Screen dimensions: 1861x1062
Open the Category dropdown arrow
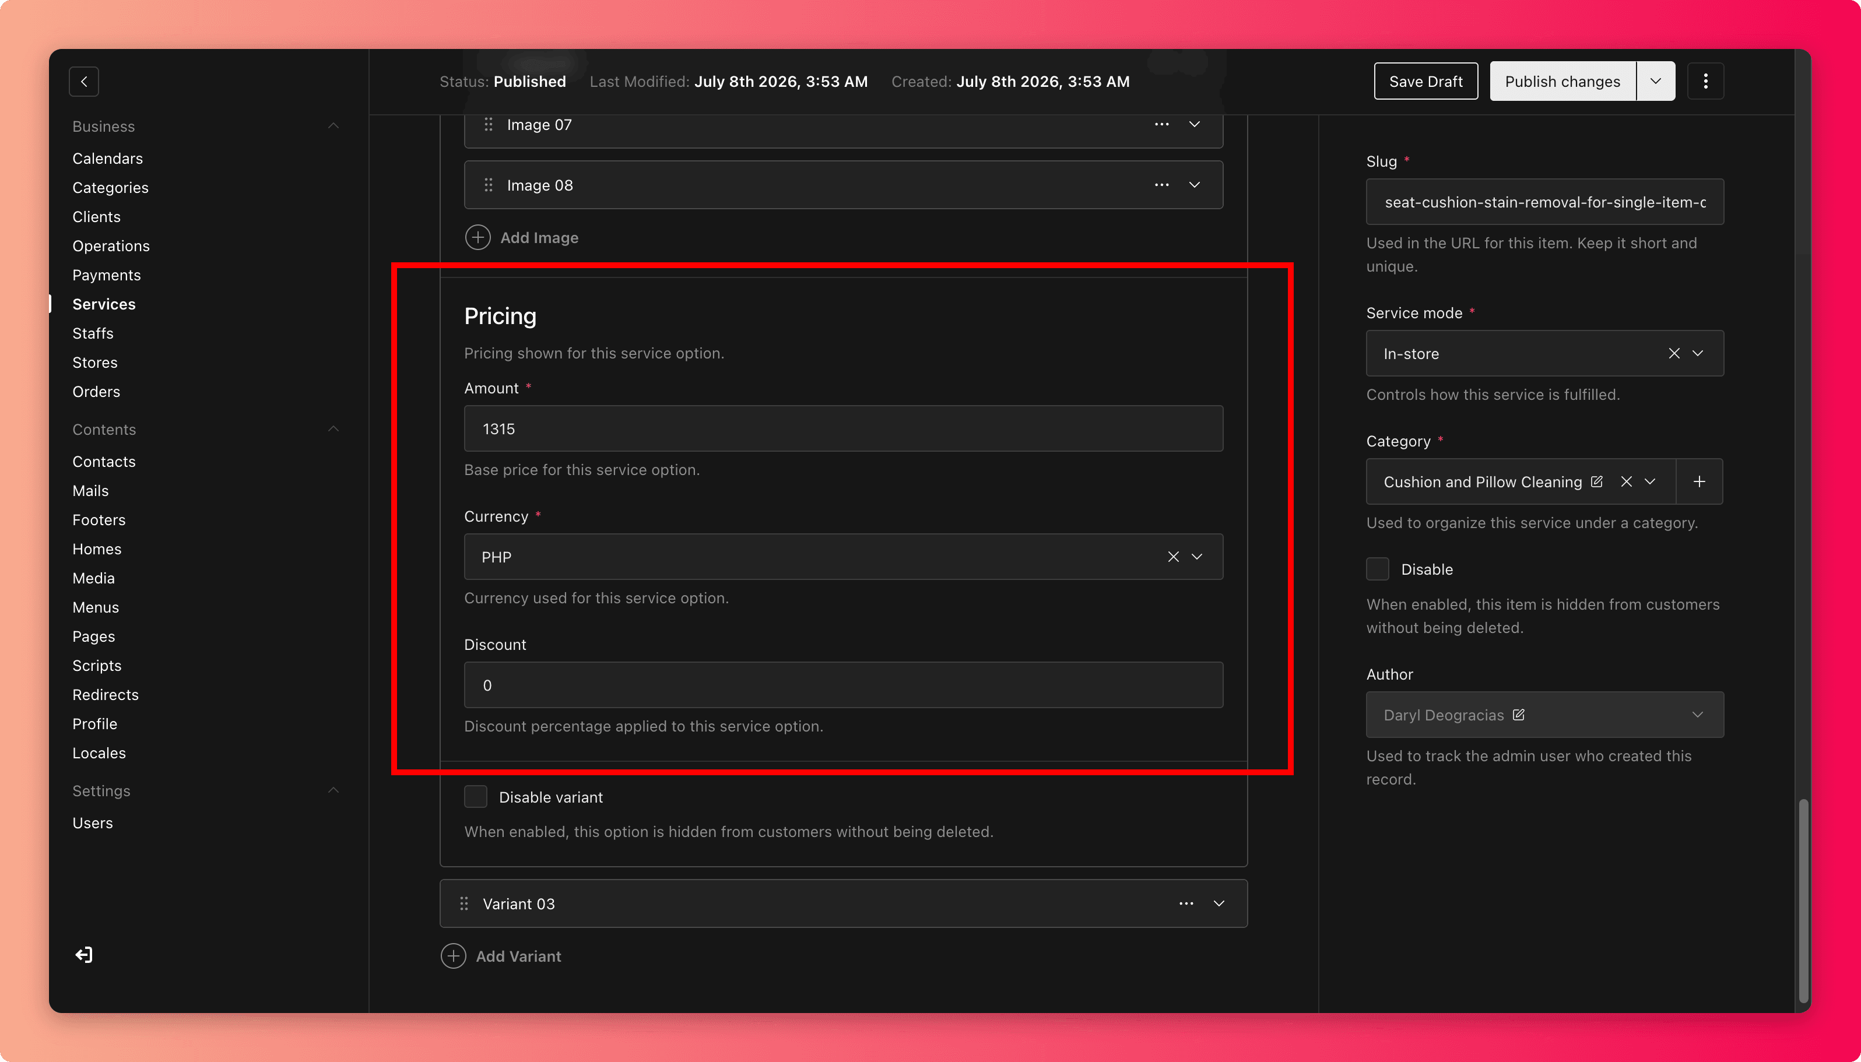point(1650,481)
